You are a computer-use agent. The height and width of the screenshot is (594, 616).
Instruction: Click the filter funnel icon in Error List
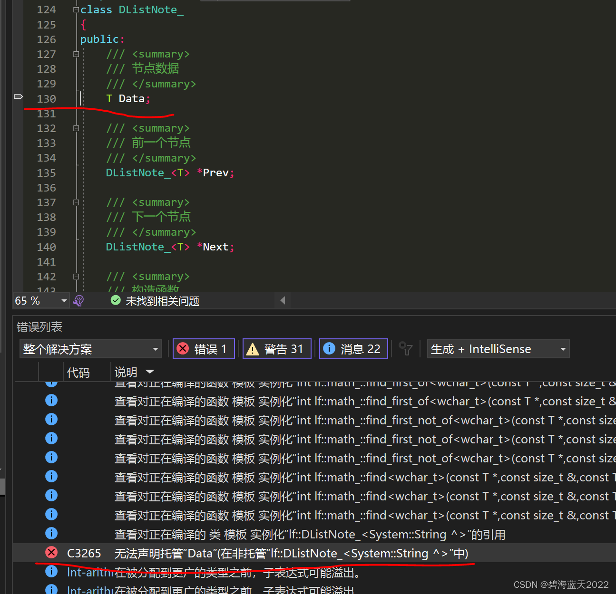point(405,349)
